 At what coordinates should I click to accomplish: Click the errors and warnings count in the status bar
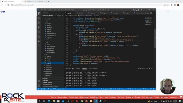click(42, 89)
